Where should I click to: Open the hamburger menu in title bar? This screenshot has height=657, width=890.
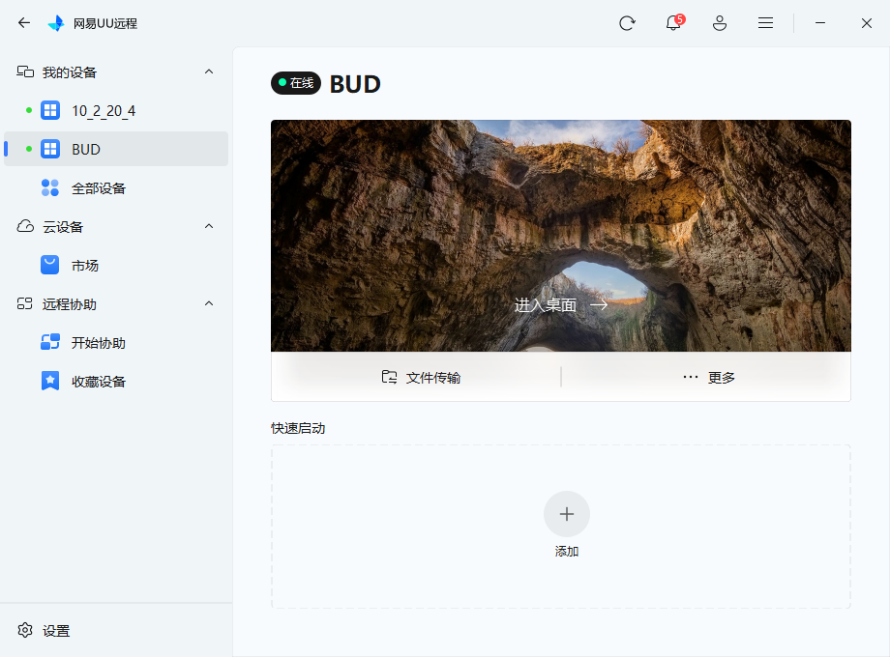(x=765, y=23)
